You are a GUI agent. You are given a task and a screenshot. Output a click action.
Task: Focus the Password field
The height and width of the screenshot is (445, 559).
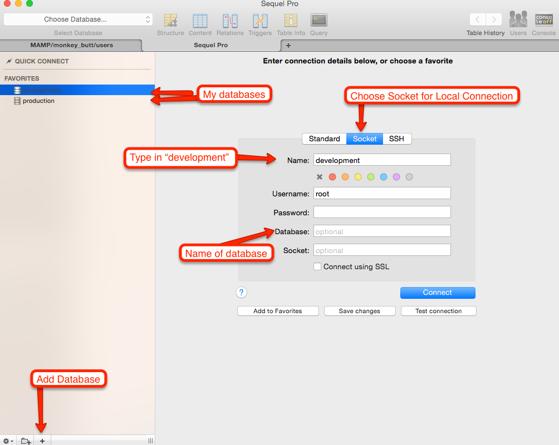coord(382,212)
